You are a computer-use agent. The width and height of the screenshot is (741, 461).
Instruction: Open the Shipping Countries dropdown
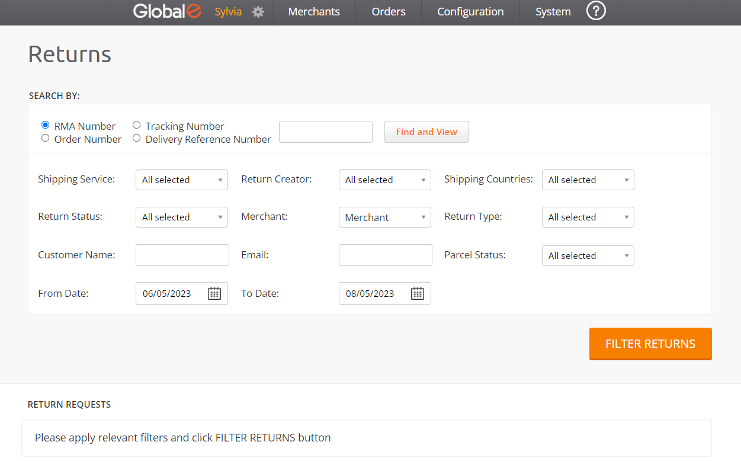(588, 180)
